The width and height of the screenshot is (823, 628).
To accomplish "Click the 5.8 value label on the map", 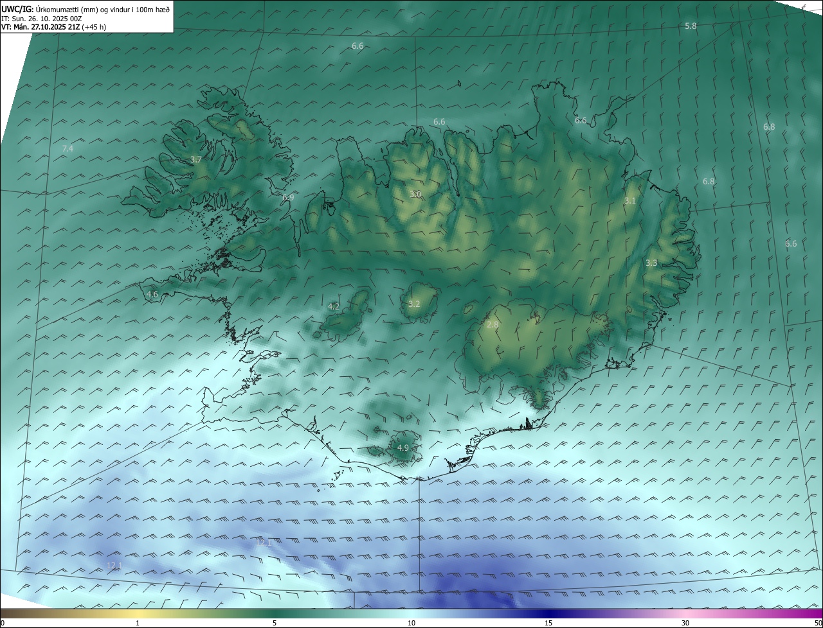I will point(691,26).
